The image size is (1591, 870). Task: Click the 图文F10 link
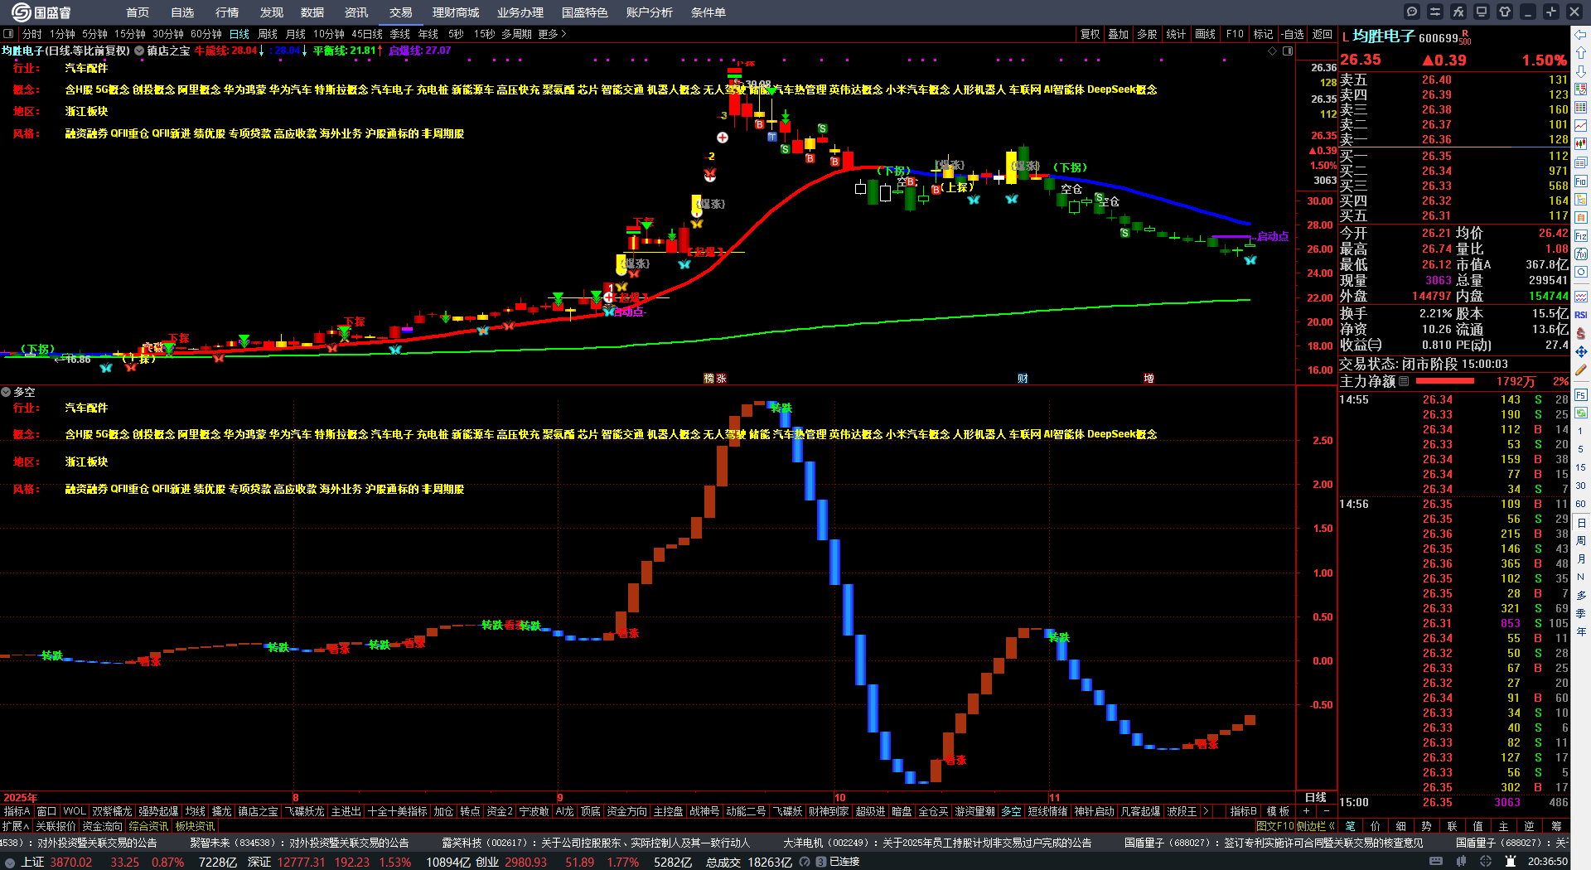(1274, 826)
